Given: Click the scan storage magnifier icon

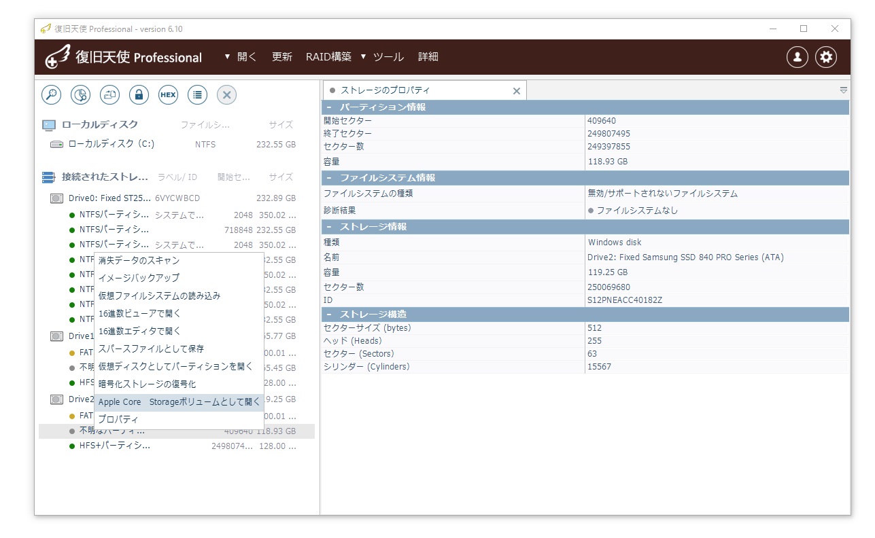Looking at the screenshot, I should pyautogui.click(x=52, y=94).
